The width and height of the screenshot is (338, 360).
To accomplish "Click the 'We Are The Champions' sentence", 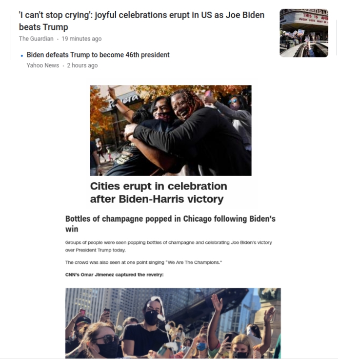I will 143,262.
